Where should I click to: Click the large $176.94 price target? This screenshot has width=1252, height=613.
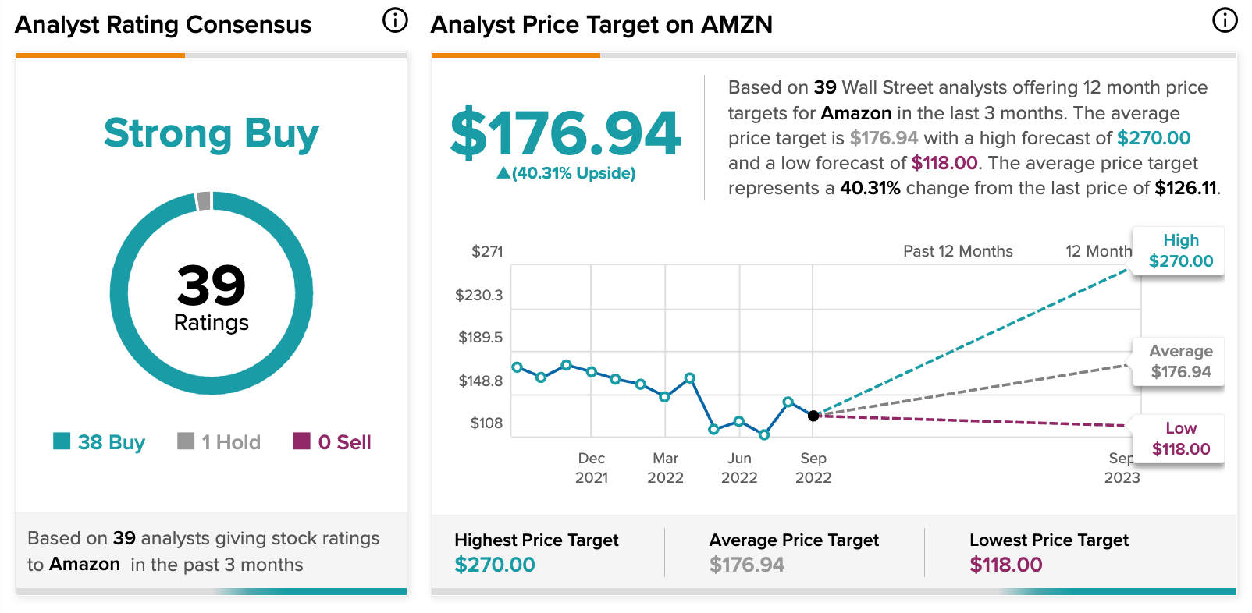(566, 133)
